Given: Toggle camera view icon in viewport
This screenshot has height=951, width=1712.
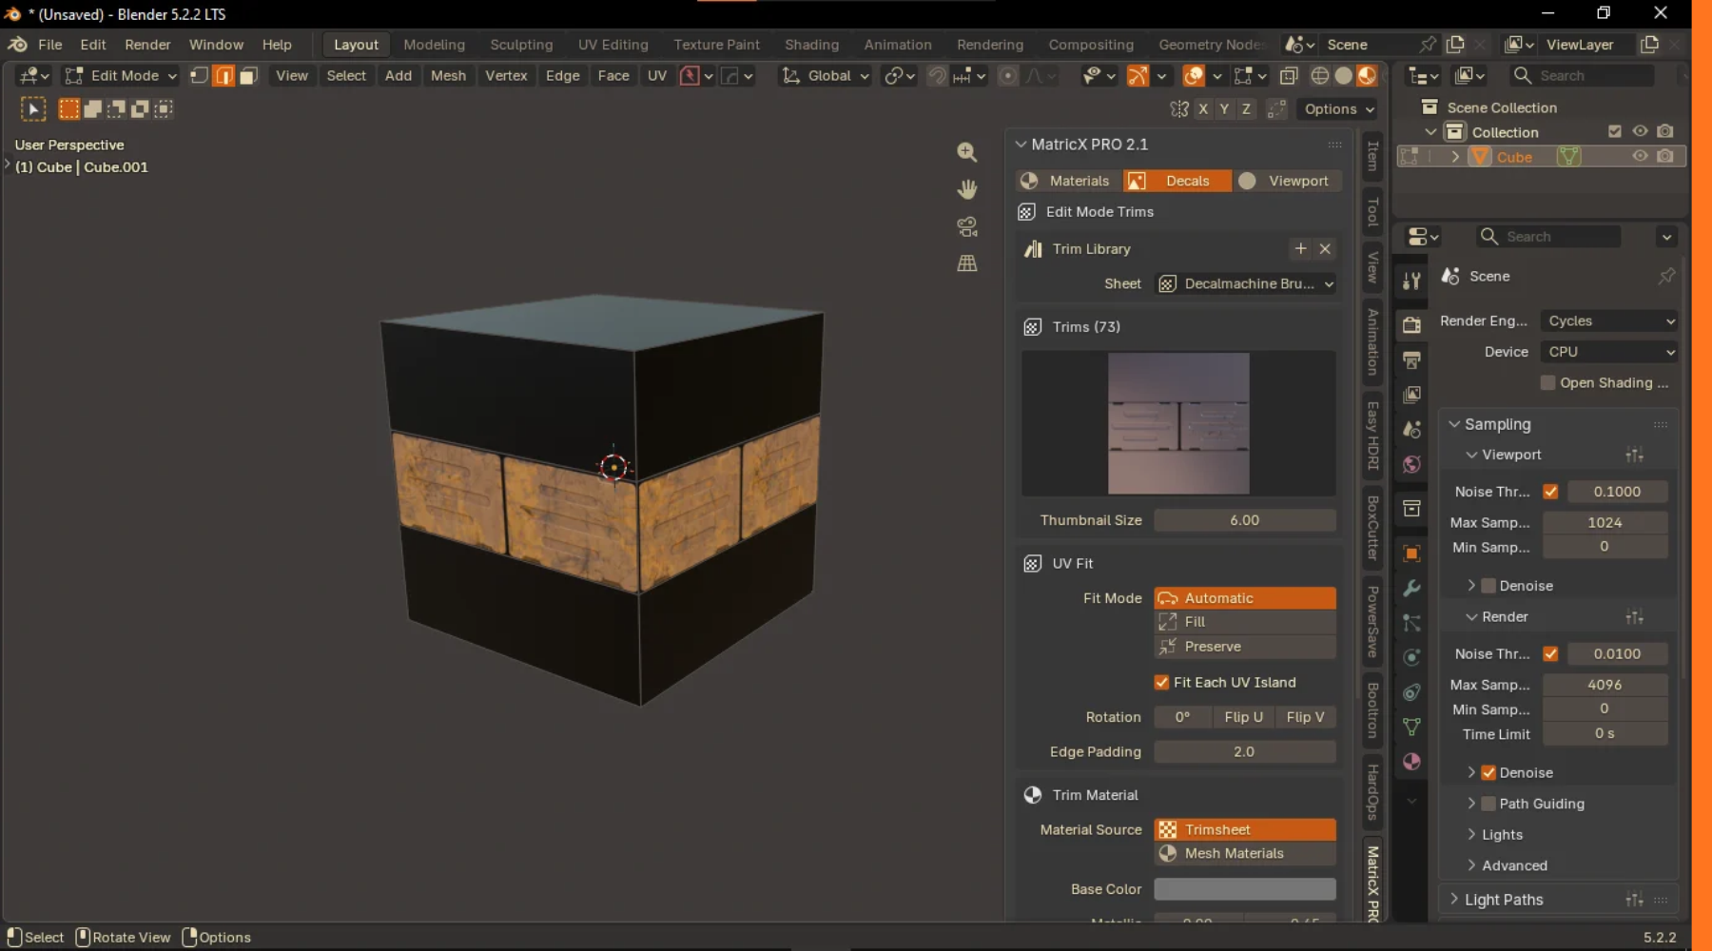Looking at the screenshot, I should (x=966, y=226).
